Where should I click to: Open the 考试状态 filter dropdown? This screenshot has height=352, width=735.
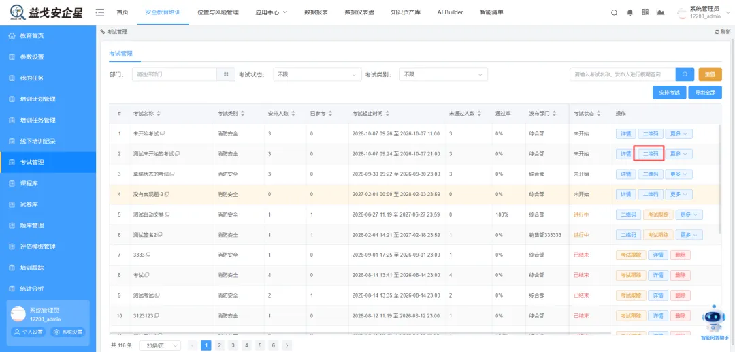317,74
